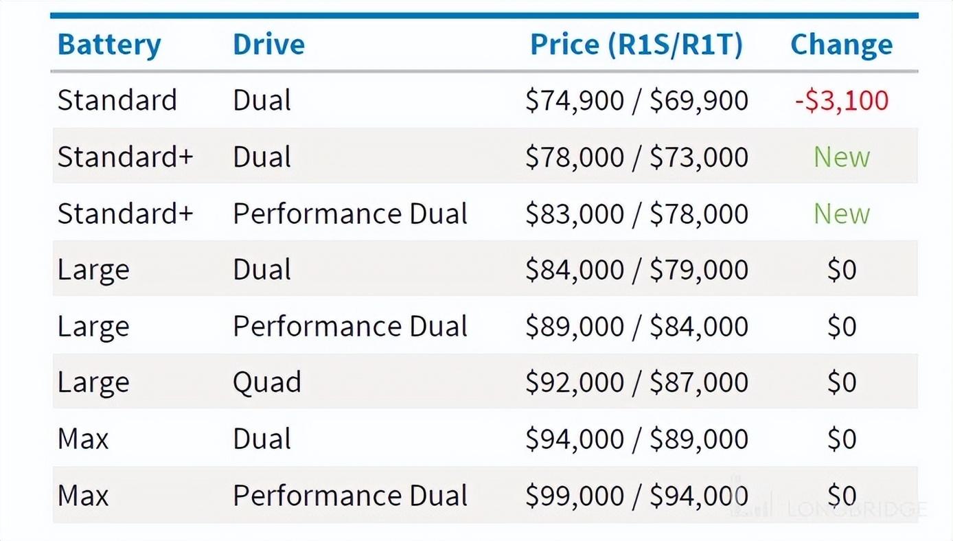Screen dimensions: 953x541
Task: Select the Price (R1S/R1T) column header
Action: (x=636, y=45)
